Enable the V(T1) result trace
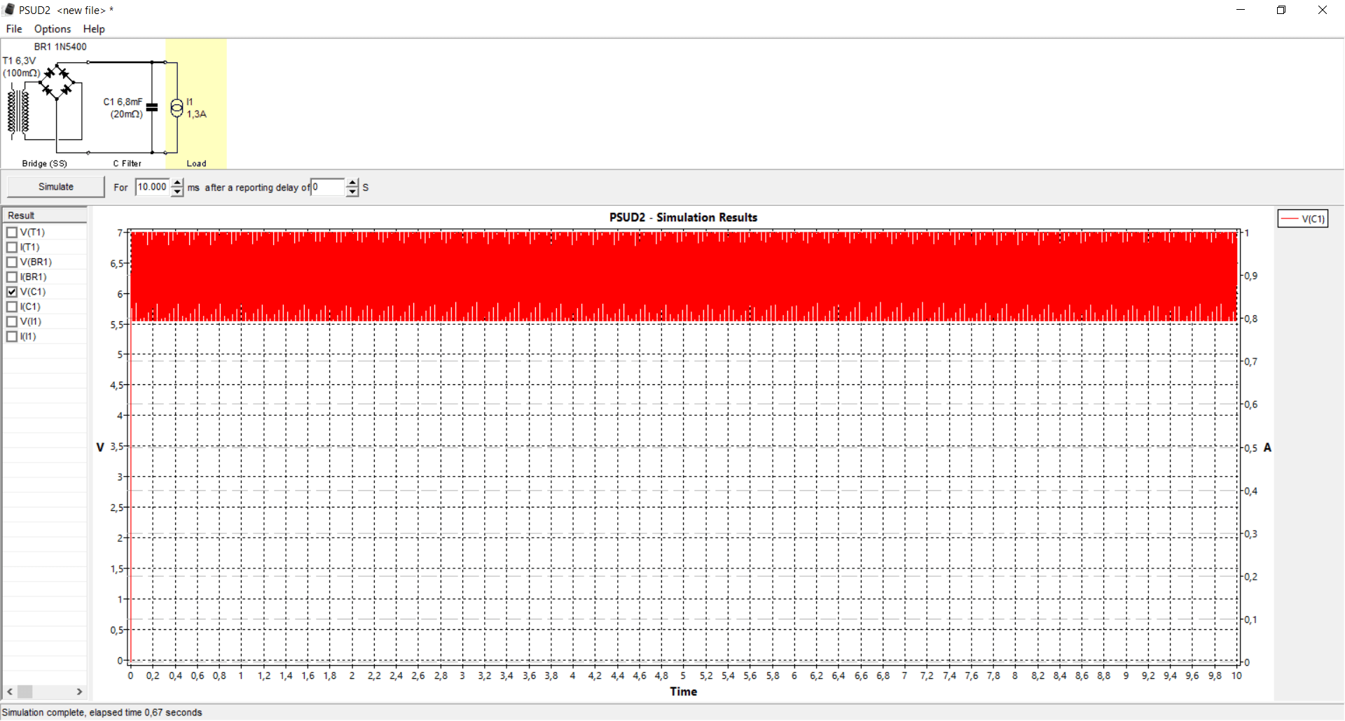Viewport: 1345px width, 721px height. click(12, 232)
